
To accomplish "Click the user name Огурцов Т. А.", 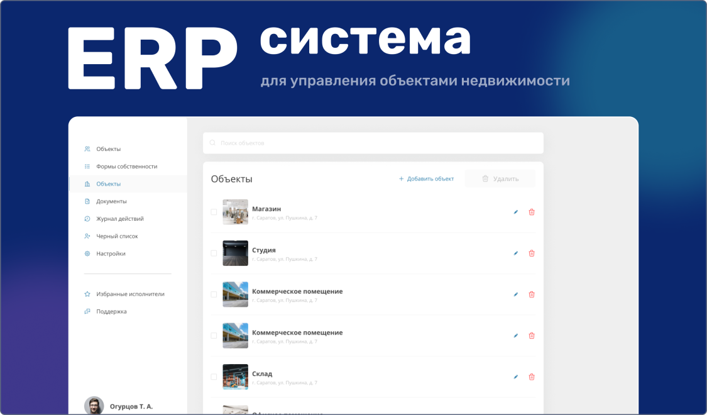I will coord(131,406).
